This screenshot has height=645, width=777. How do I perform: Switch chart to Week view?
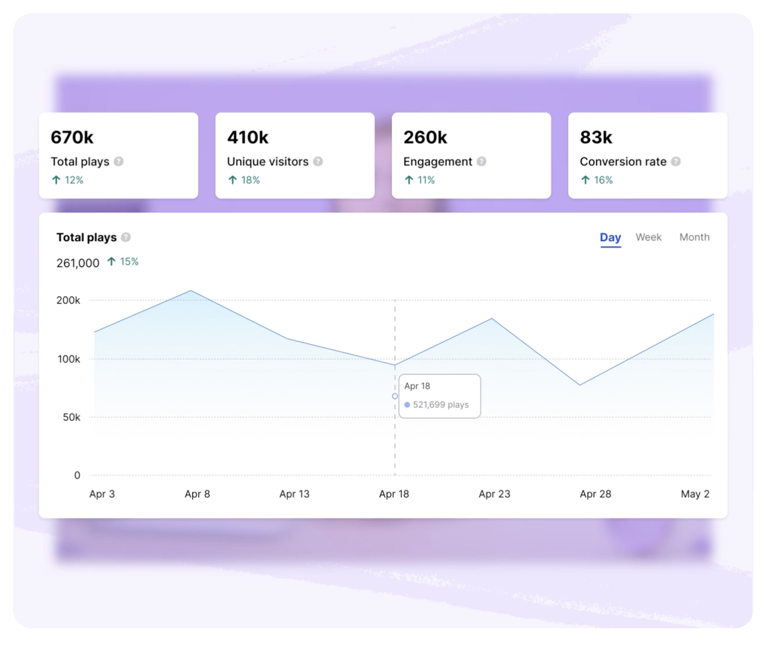click(x=648, y=238)
